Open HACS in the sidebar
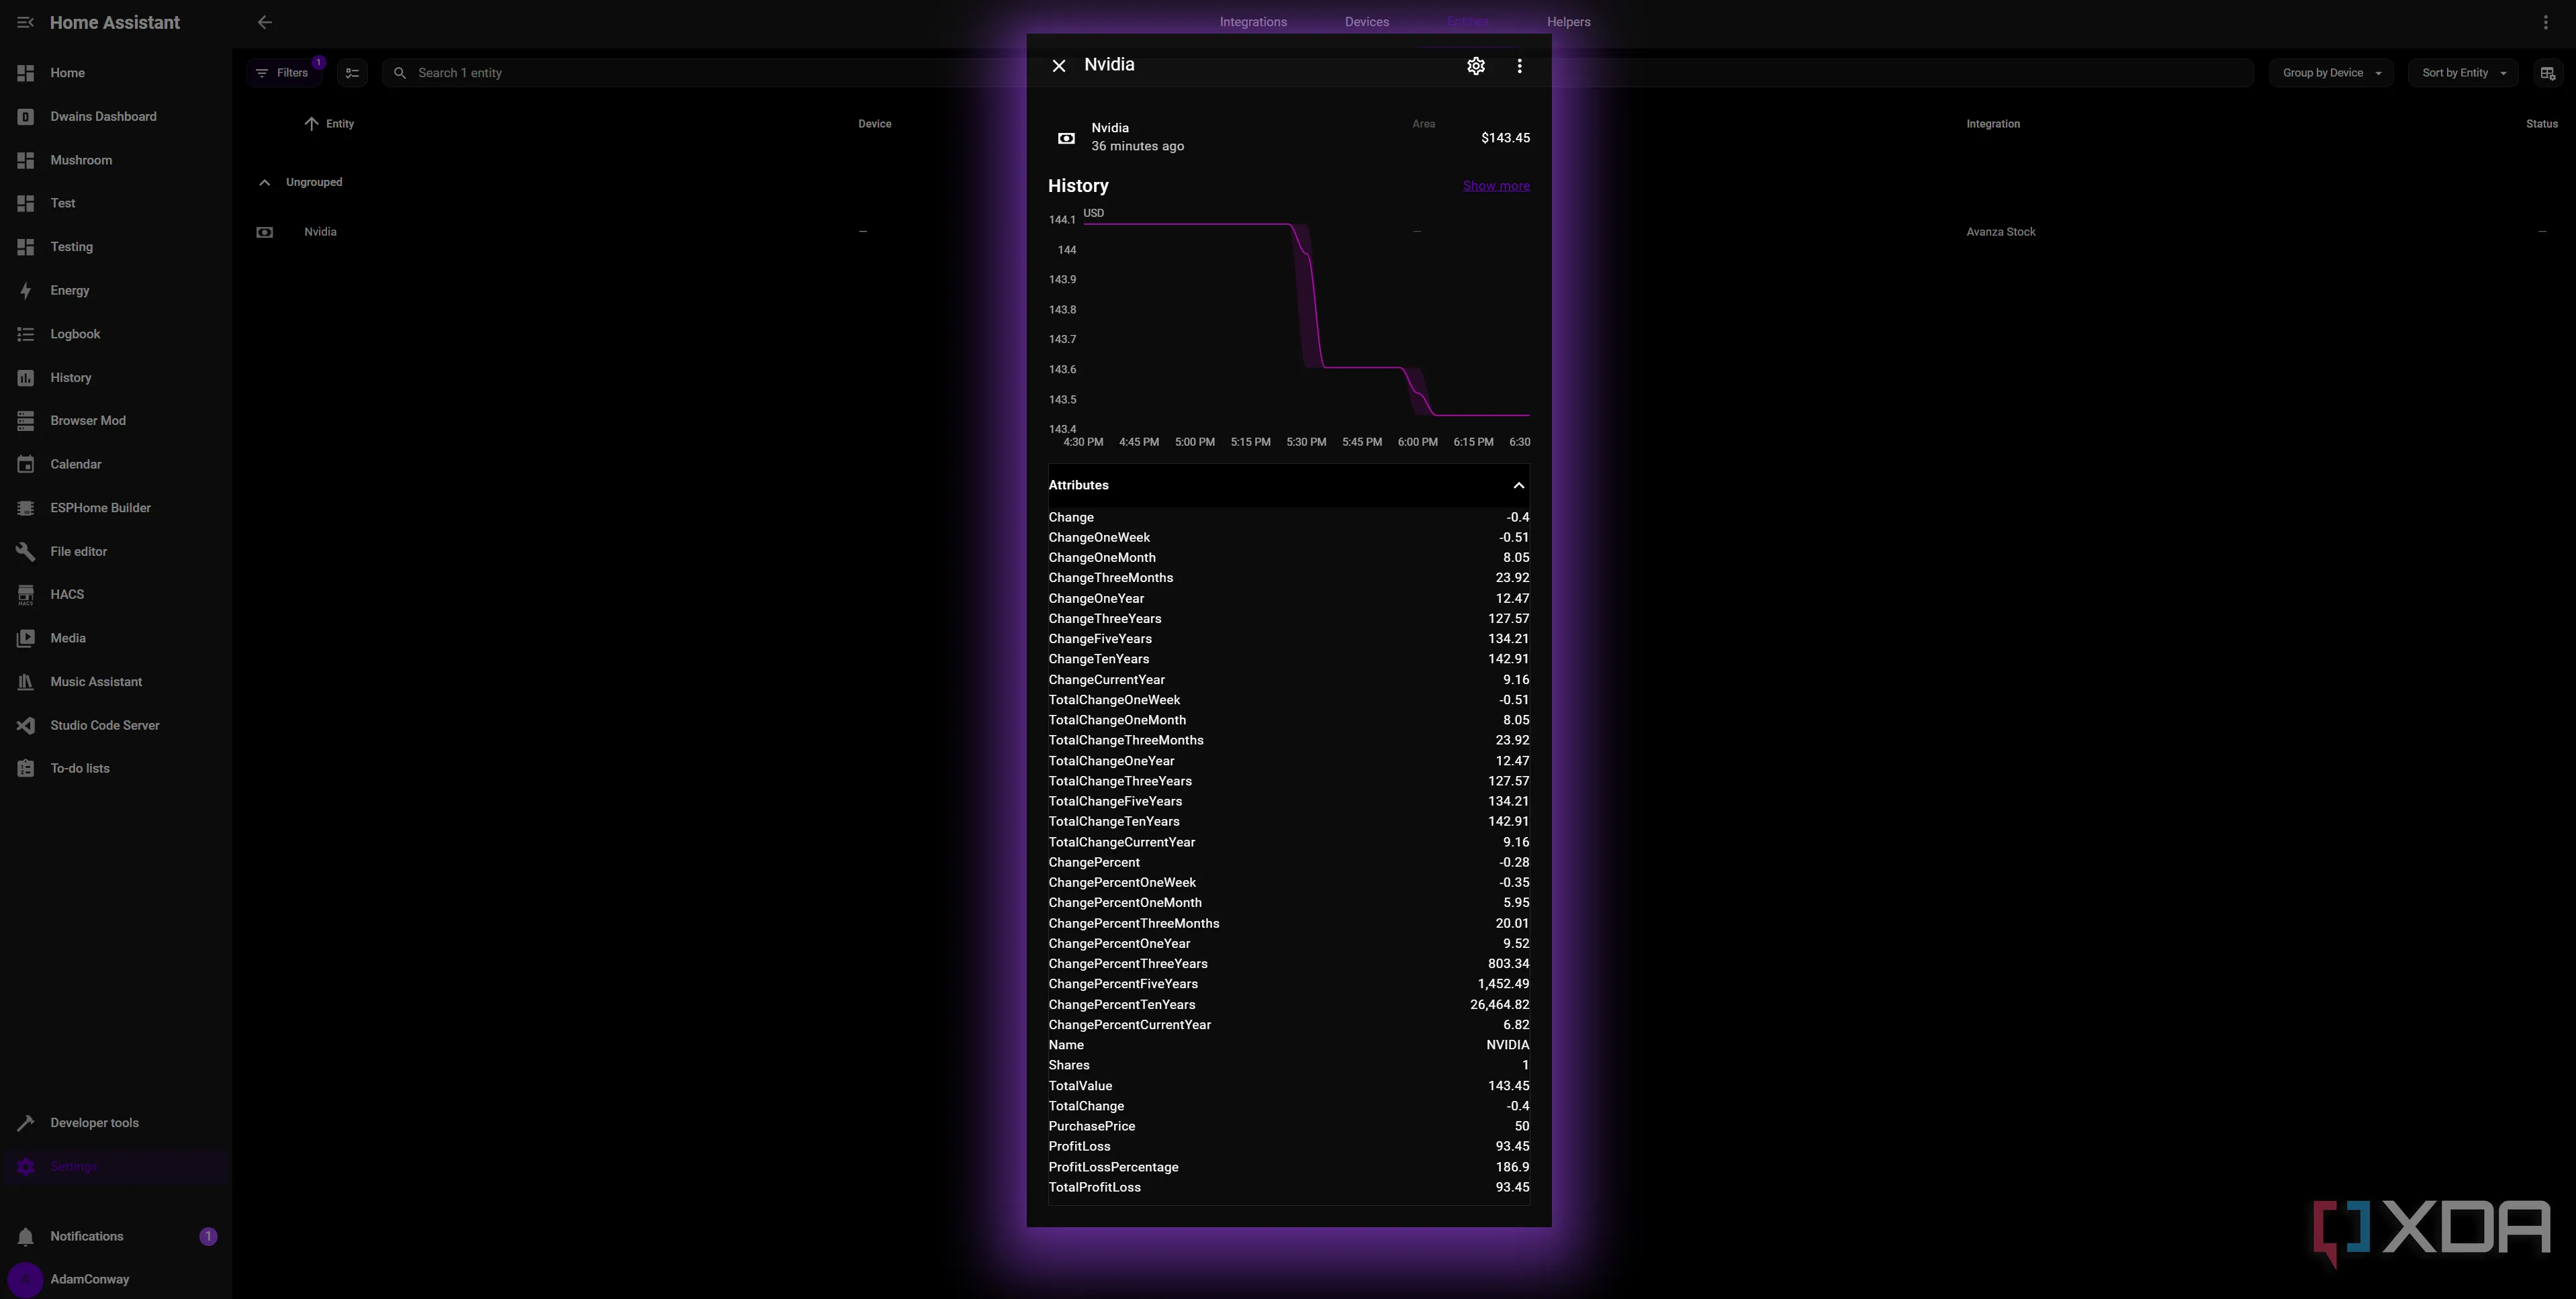The width and height of the screenshot is (2576, 1299). point(116,595)
